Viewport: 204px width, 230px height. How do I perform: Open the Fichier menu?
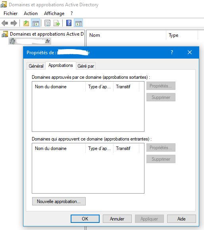coord(11,13)
